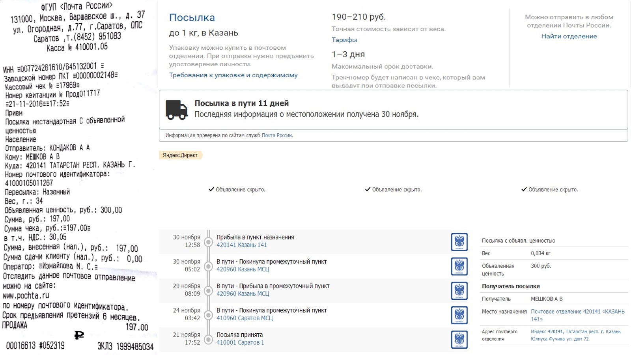Click Посылка принята status text
Screen dimensions: 631x355
[x=239, y=335]
